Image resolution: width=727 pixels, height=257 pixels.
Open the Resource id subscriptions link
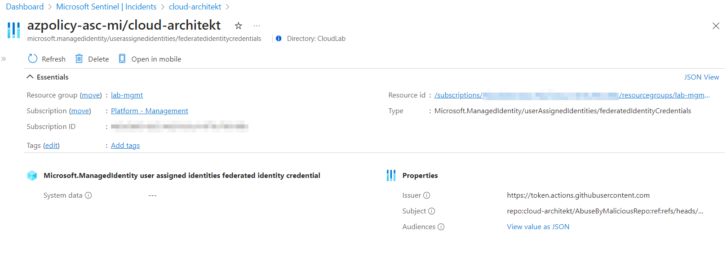pyautogui.click(x=572, y=95)
